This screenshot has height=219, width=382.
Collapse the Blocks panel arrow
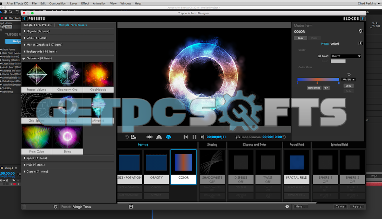pyautogui.click(x=363, y=19)
